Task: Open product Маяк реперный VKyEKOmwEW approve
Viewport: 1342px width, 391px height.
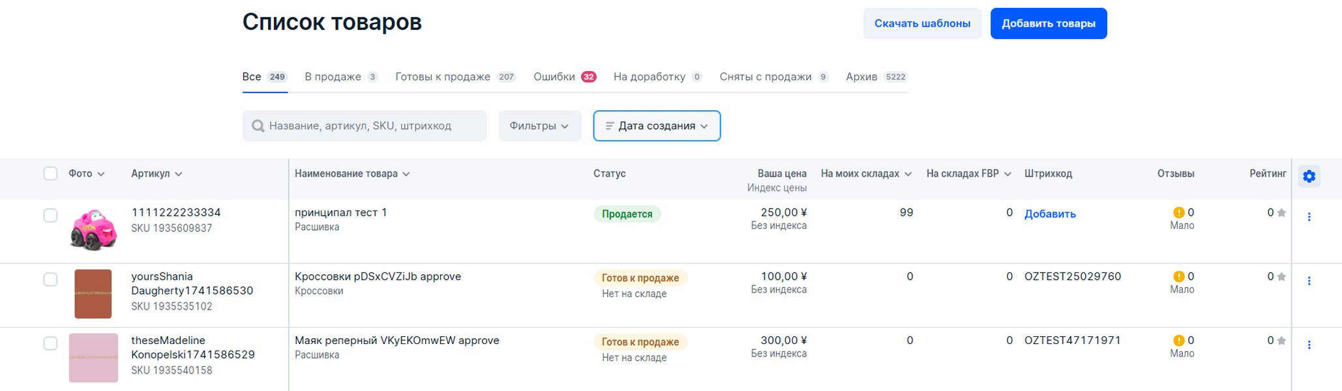Action: [397, 340]
